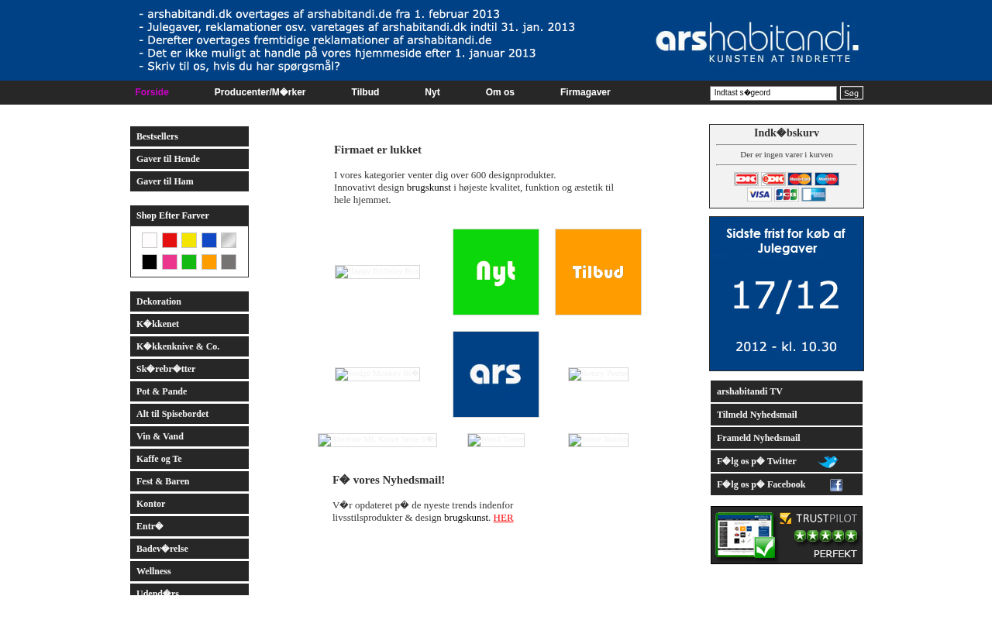Screen dimensions: 992x620
Task: Click the red HER newsletter link
Action: point(504,518)
